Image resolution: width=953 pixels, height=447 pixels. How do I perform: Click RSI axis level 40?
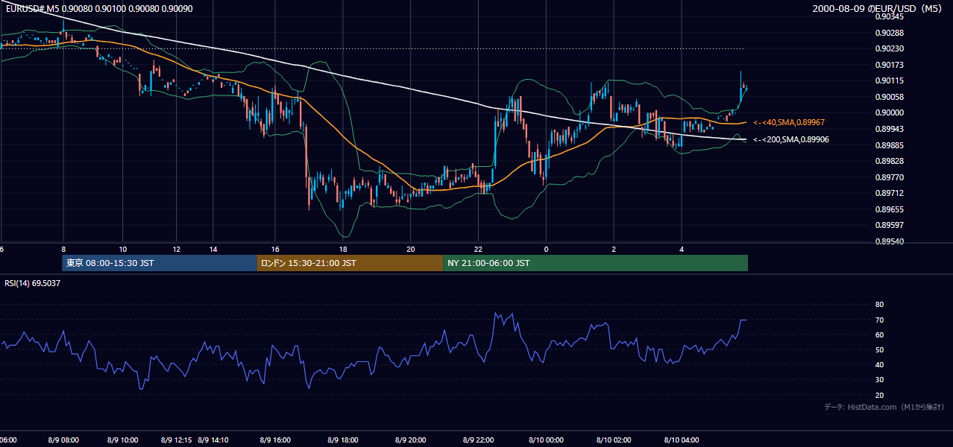pyautogui.click(x=879, y=364)
